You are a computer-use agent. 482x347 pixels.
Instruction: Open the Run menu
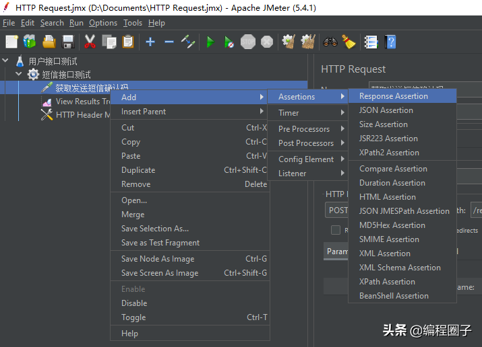click(x=76, y=23)
